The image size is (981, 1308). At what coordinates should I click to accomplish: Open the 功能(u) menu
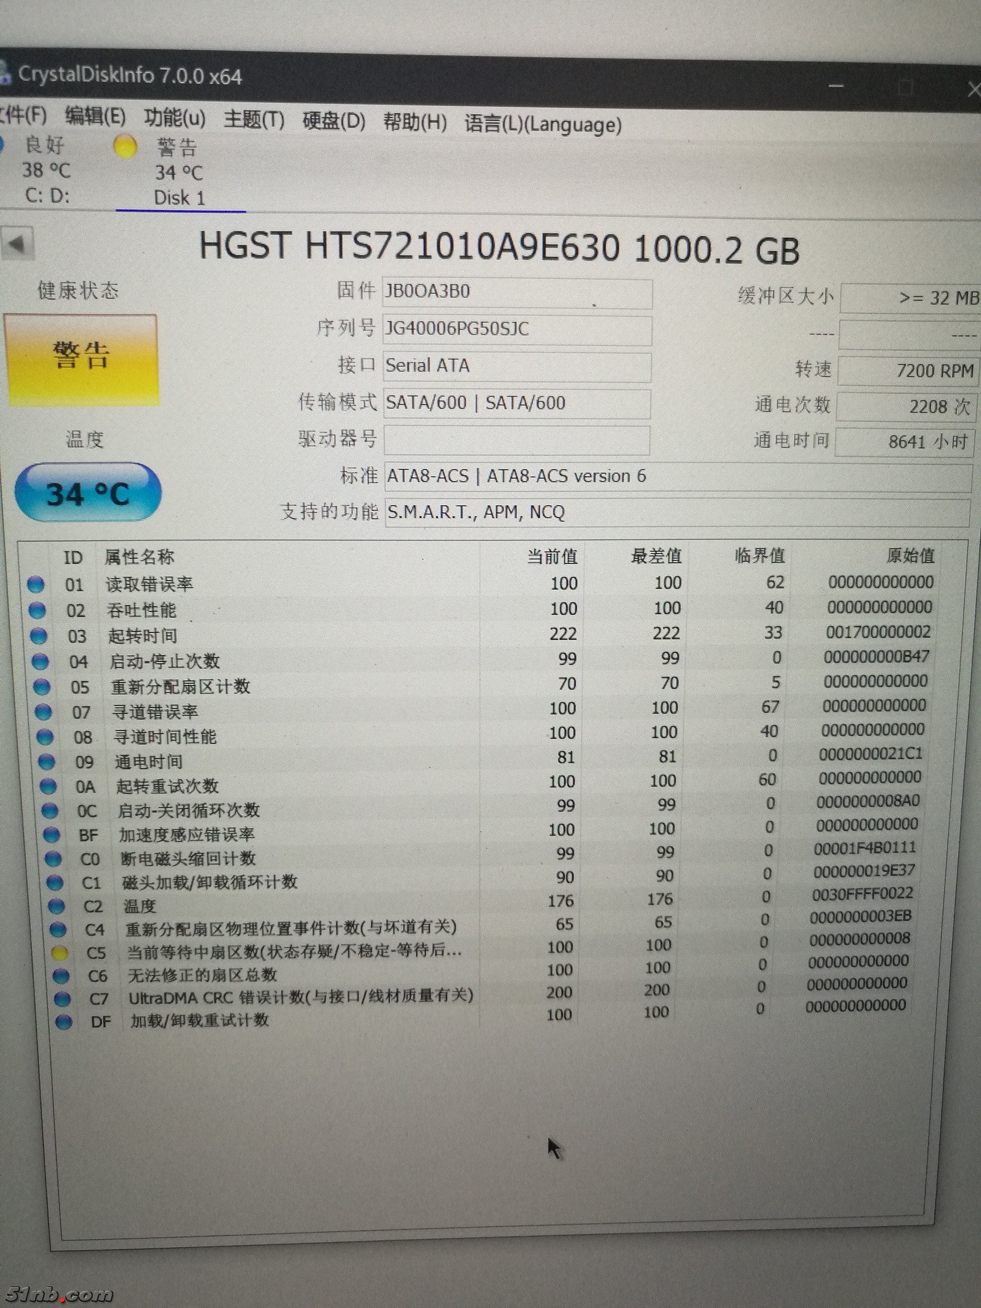[174, 118]
